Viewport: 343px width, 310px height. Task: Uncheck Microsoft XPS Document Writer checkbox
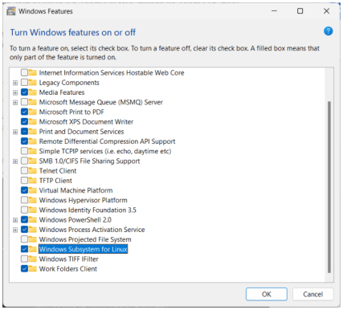24,122
